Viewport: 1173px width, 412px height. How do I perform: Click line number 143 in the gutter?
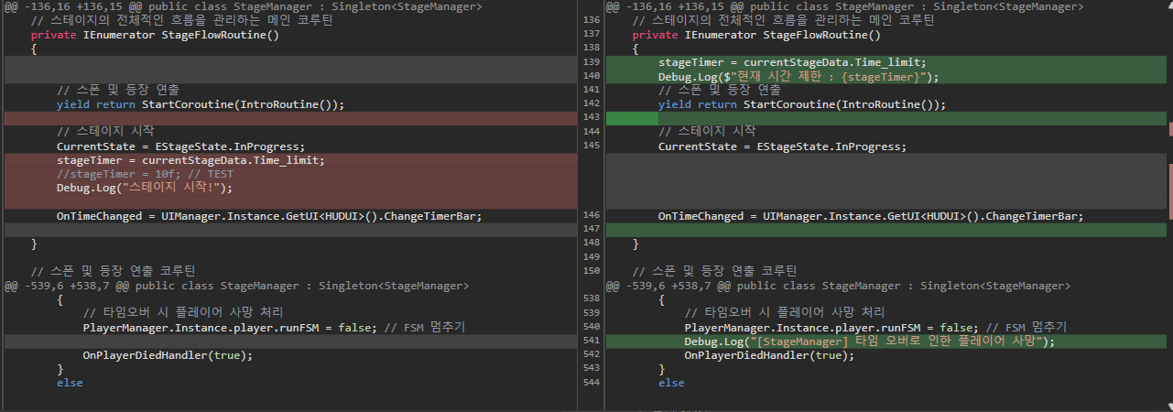591,118
